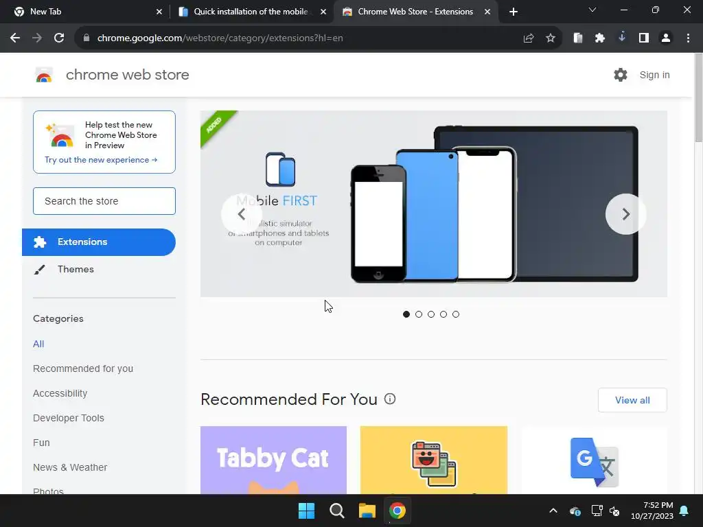Screen dimensions: 703x527
Task: Click the forward navigation arrow
Action: pyautogui.click(x=37, y=38)
